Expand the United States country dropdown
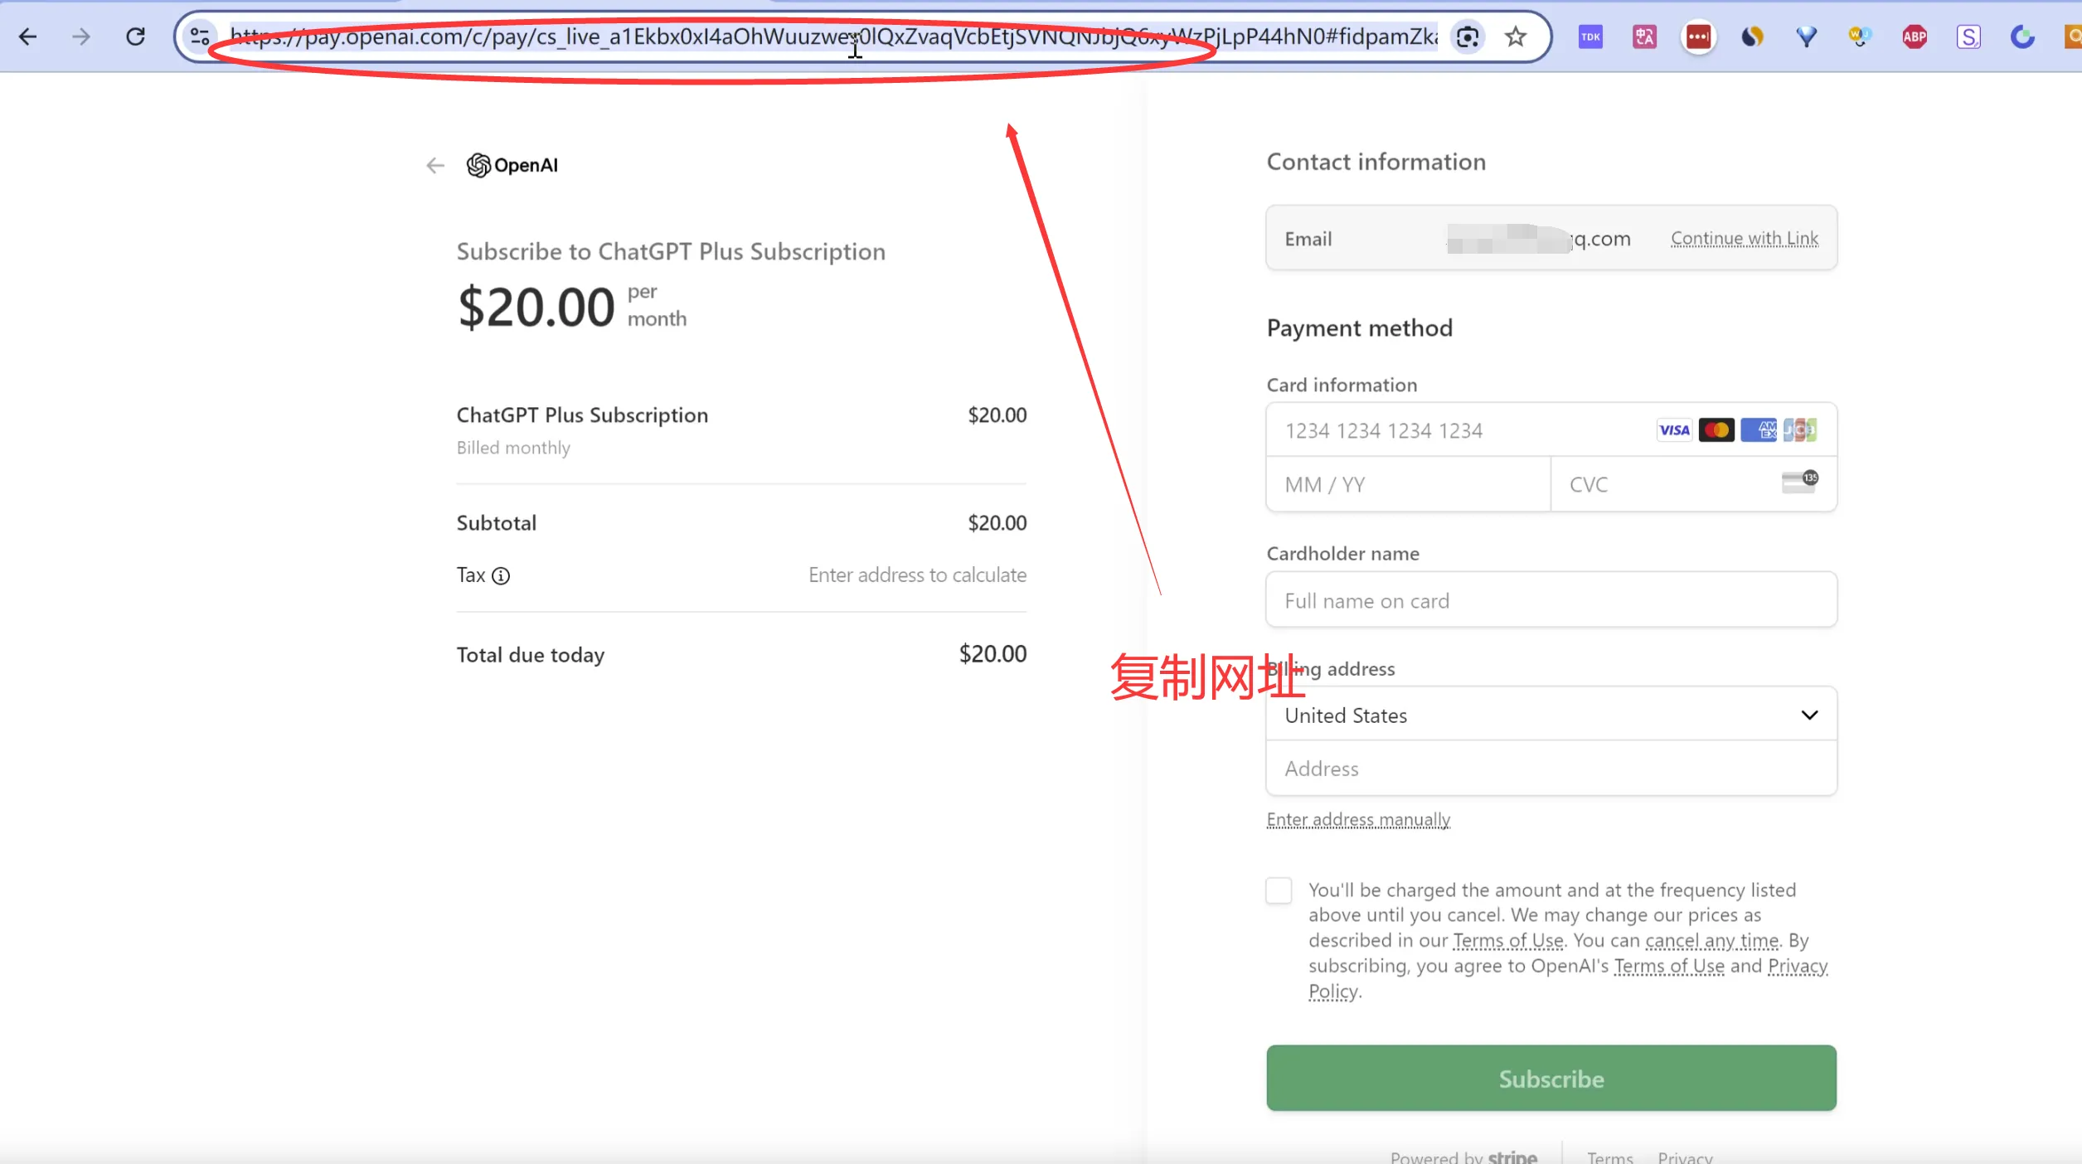2082x1164 pixels. point(1551,715)
